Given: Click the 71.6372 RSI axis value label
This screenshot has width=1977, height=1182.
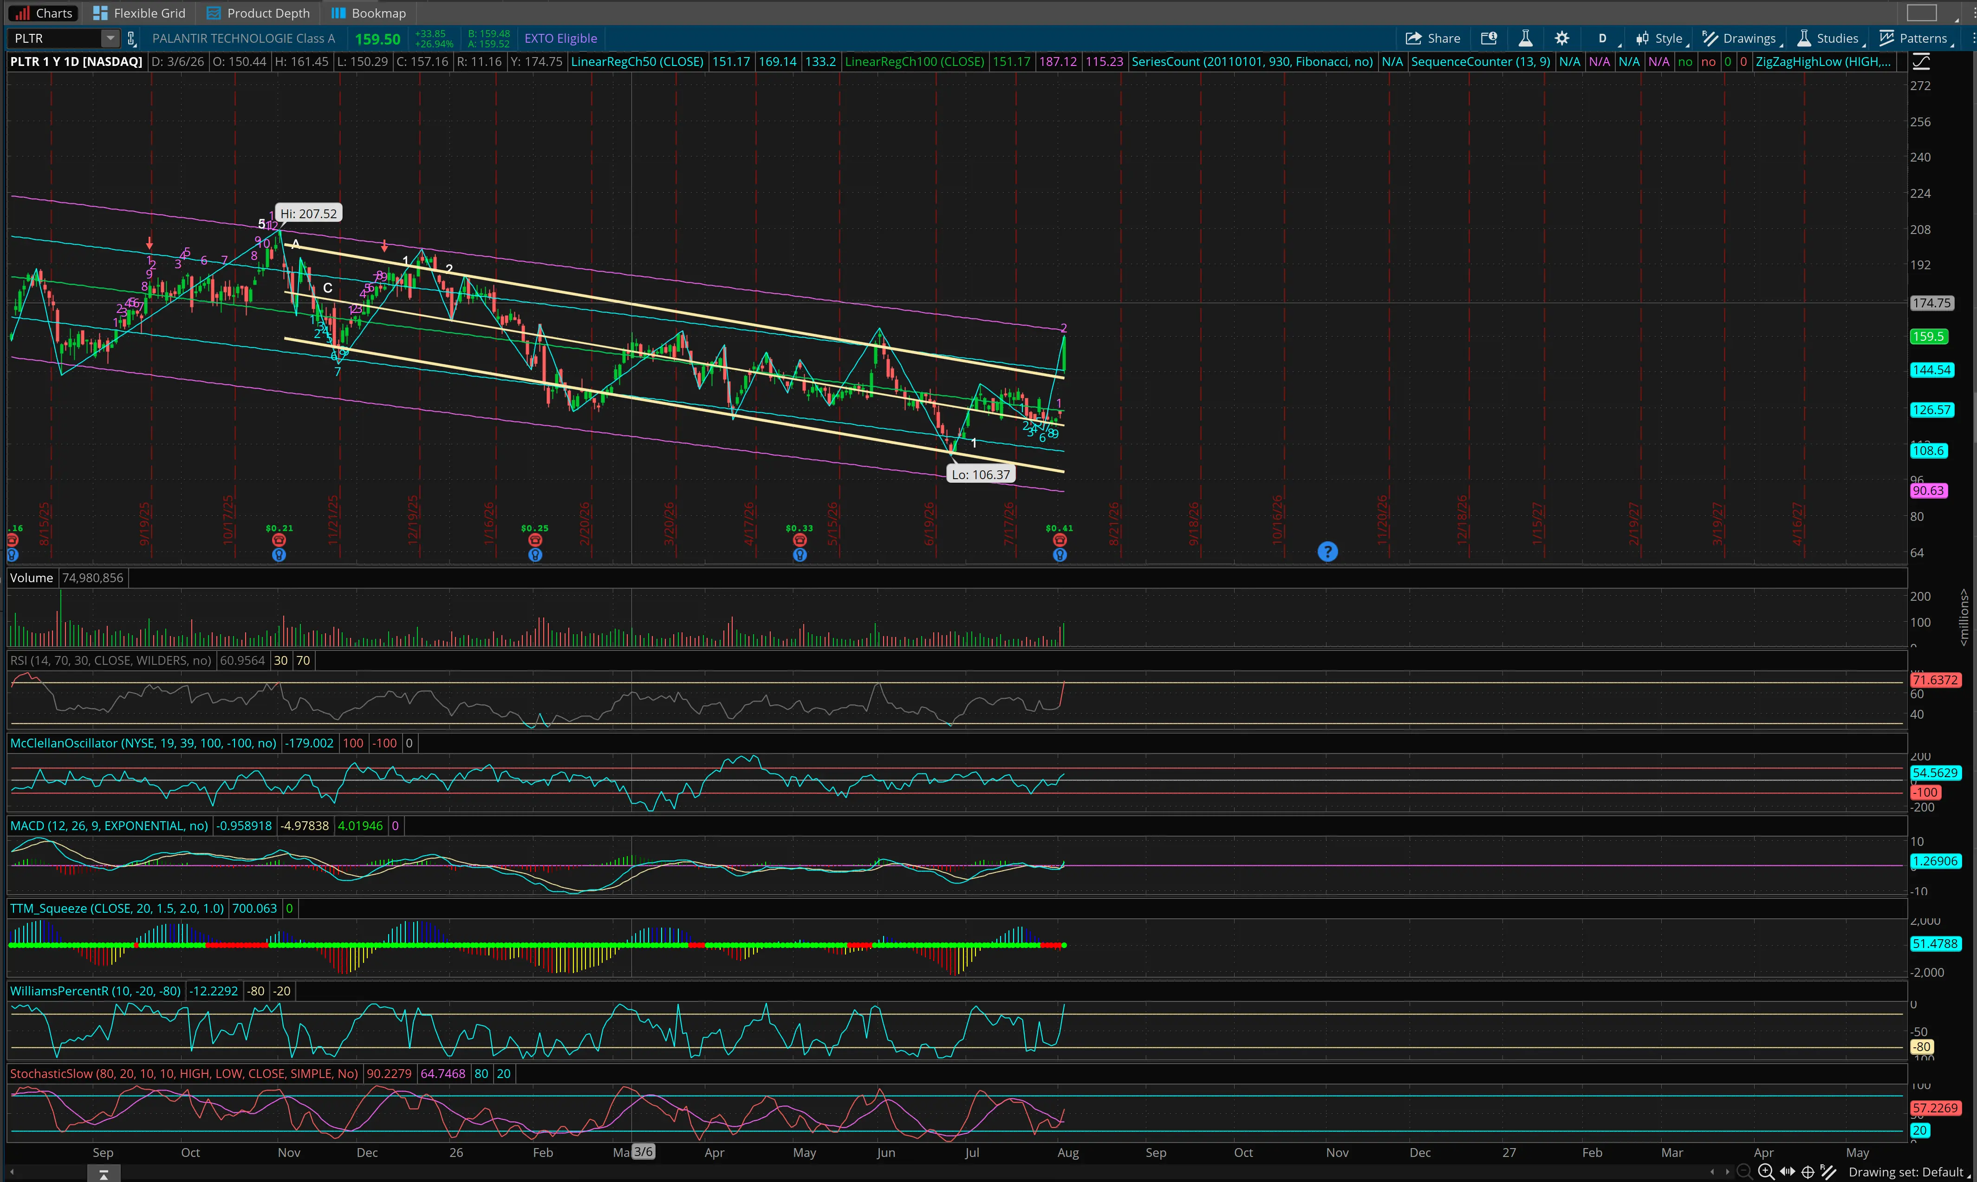Looking at the screenshot, I should click(1936, 680).
